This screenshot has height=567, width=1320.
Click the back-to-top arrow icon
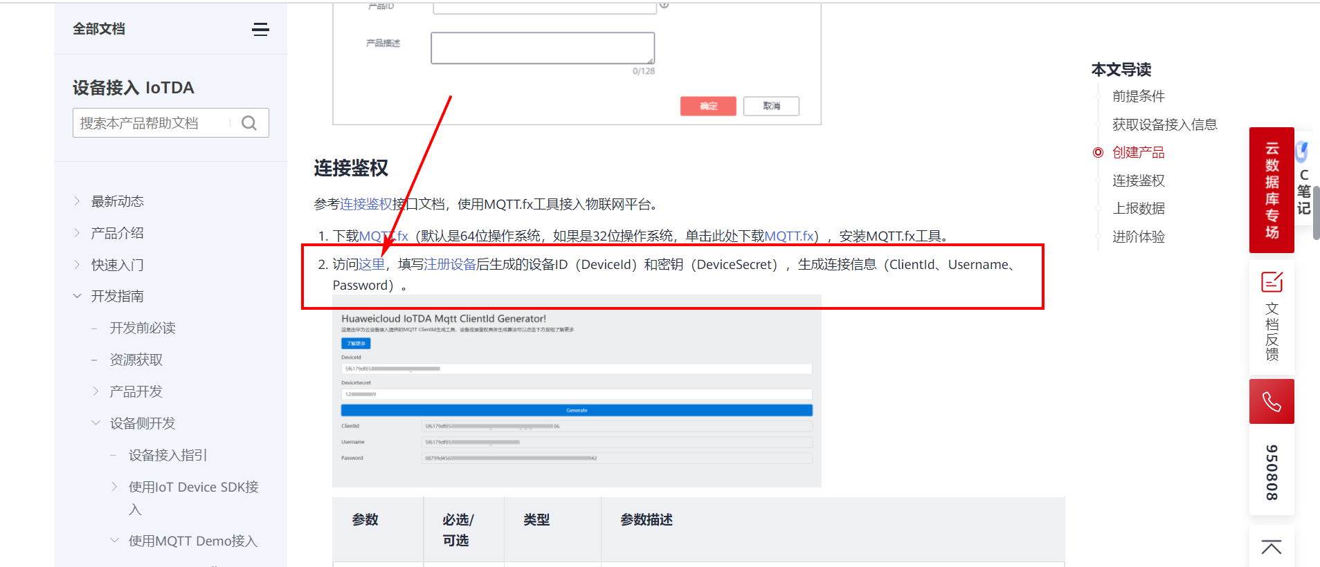point(1272,547)
